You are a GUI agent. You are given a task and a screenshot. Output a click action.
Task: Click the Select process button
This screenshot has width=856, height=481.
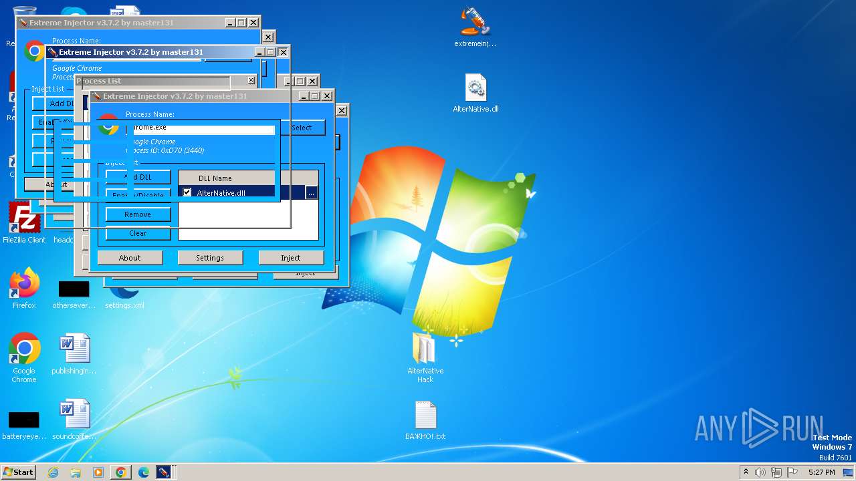[x=302, y=128]
